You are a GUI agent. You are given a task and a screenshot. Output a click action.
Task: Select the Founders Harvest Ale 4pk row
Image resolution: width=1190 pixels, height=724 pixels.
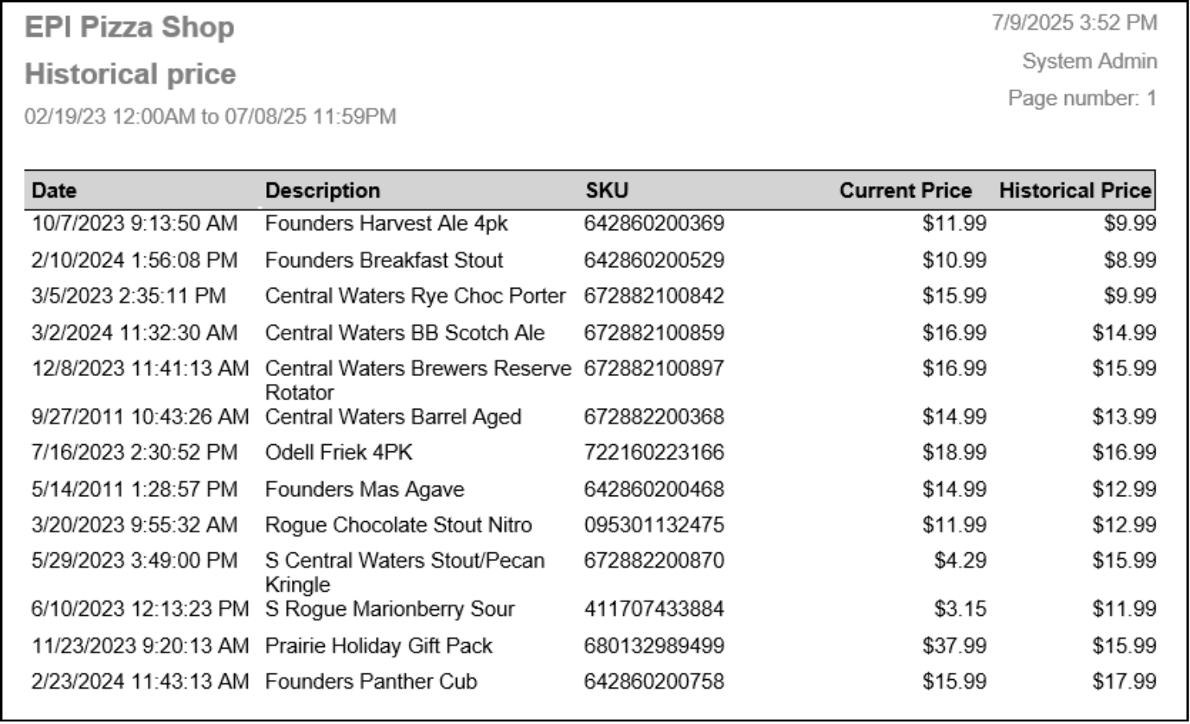pyautogui.click(x=386, y=224)
